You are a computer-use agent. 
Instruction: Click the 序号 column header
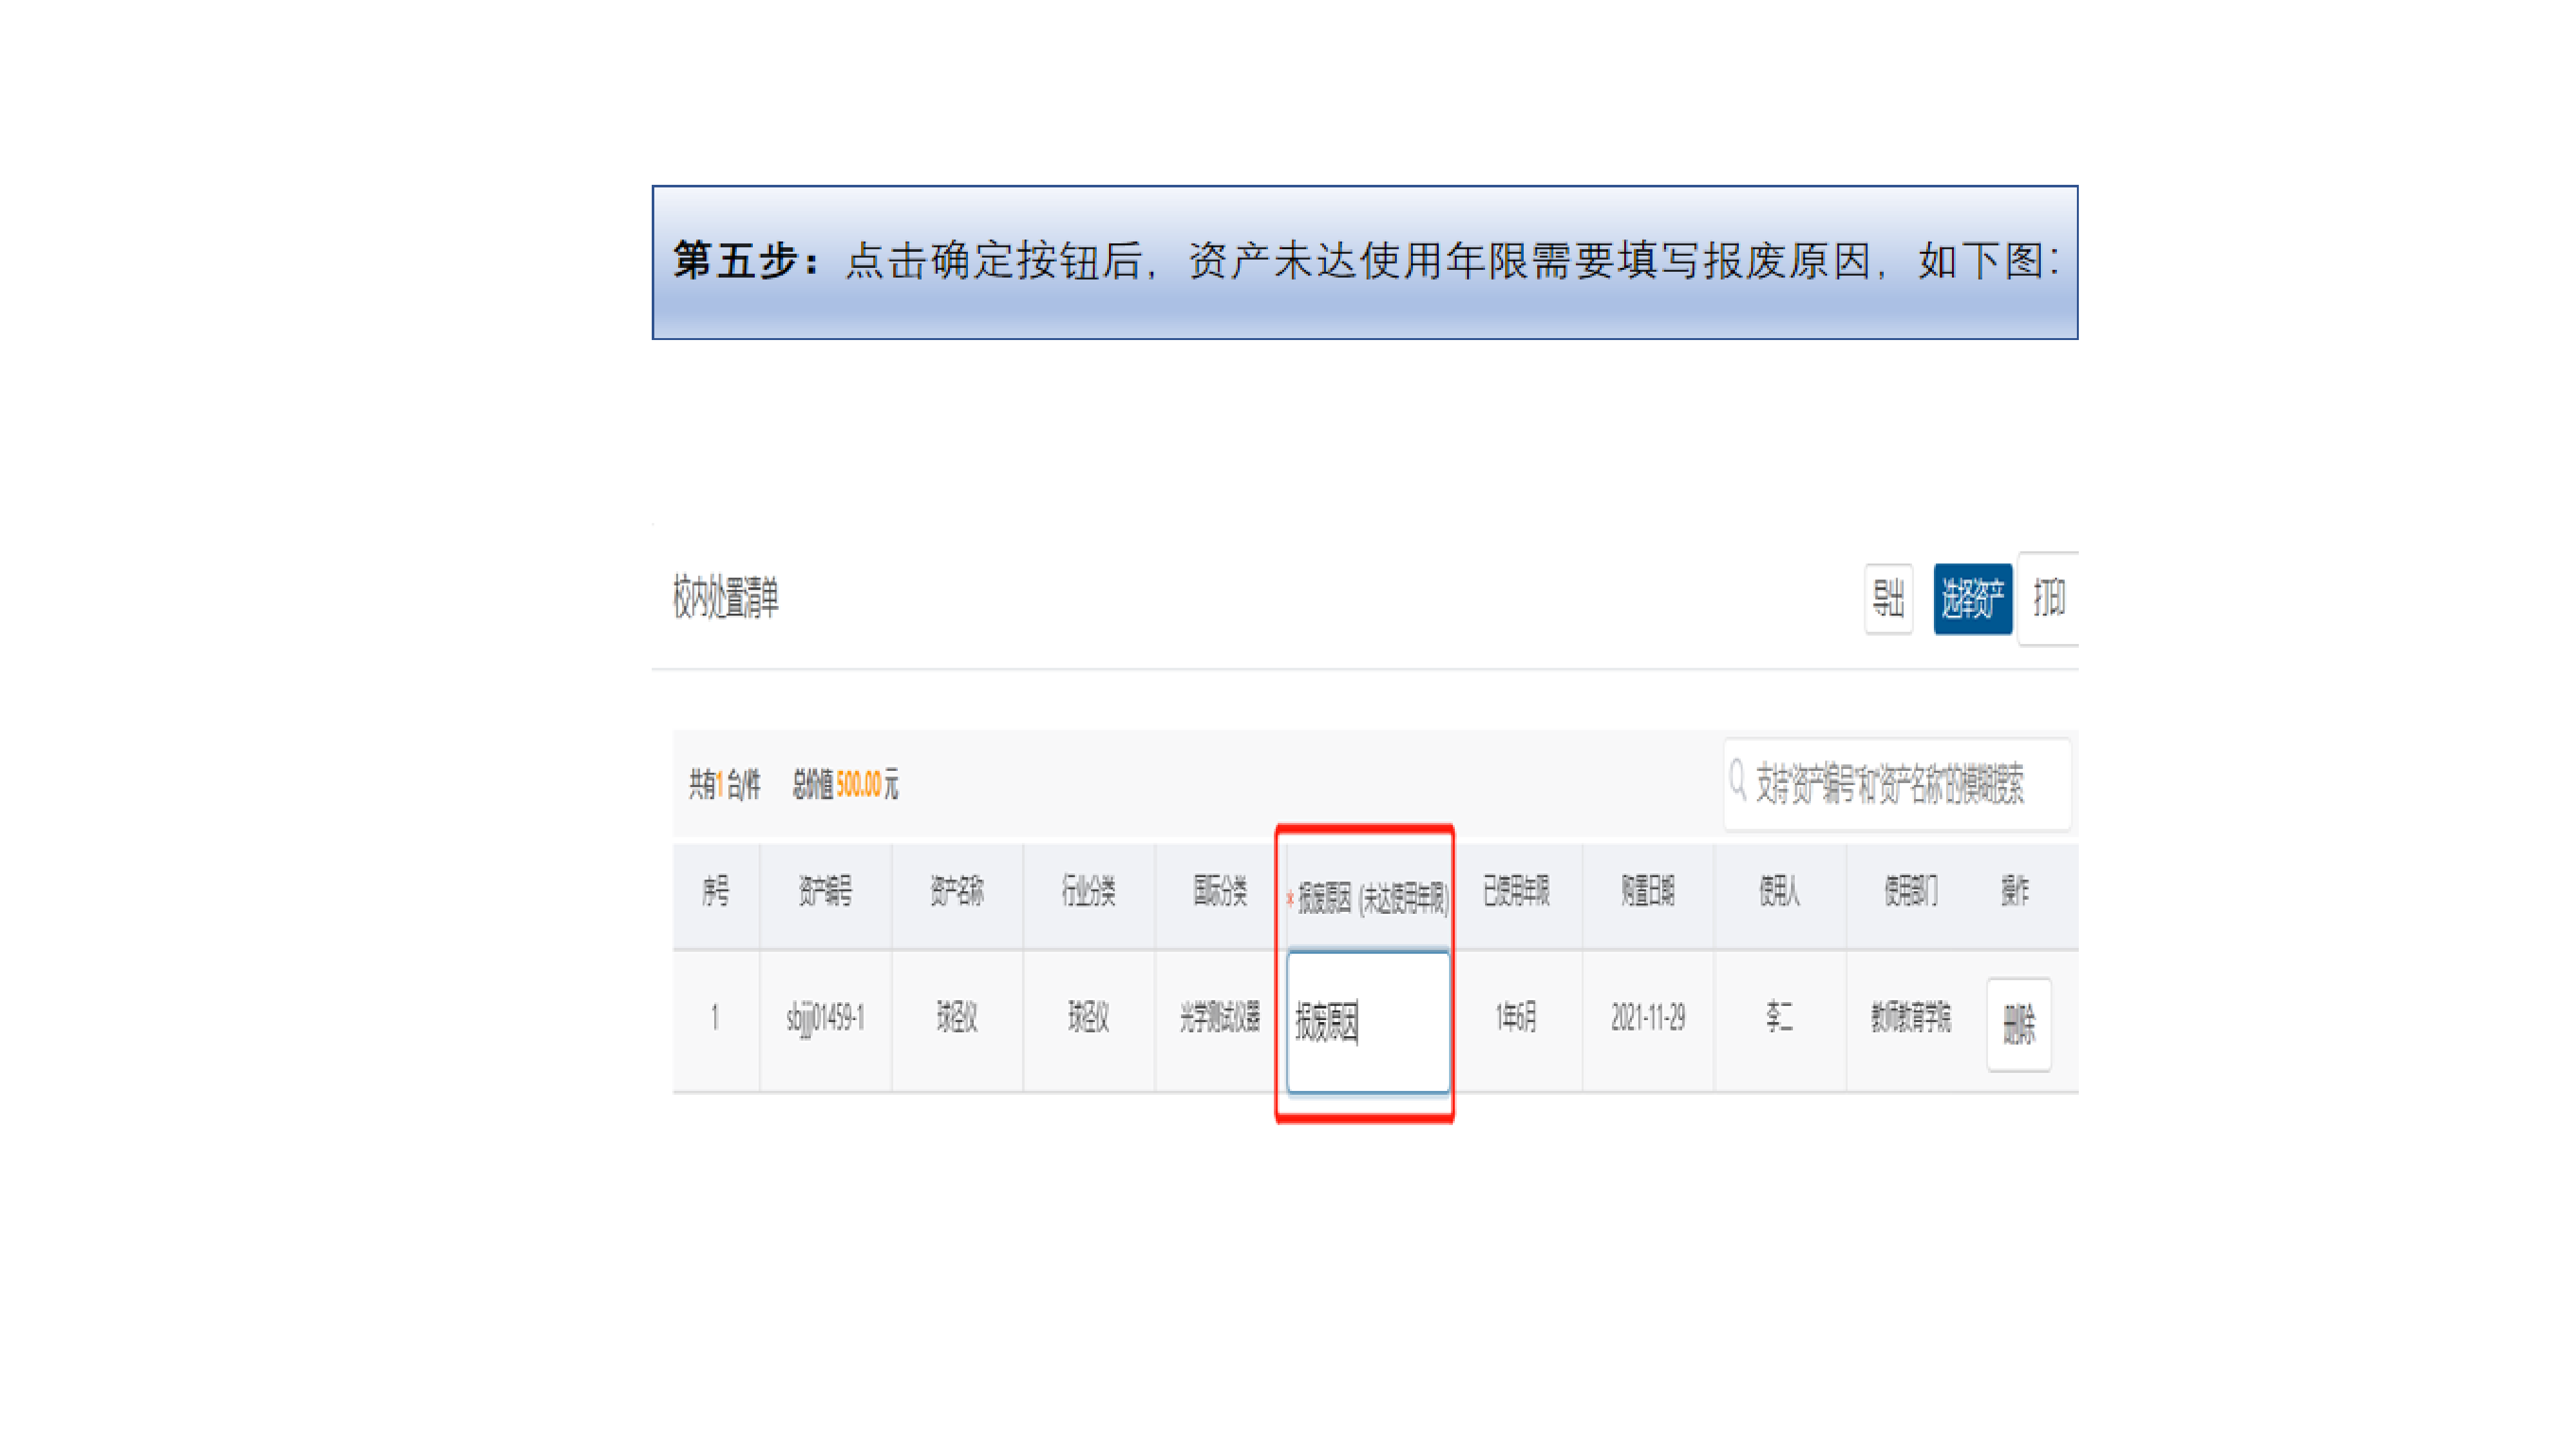coord(715,890)
